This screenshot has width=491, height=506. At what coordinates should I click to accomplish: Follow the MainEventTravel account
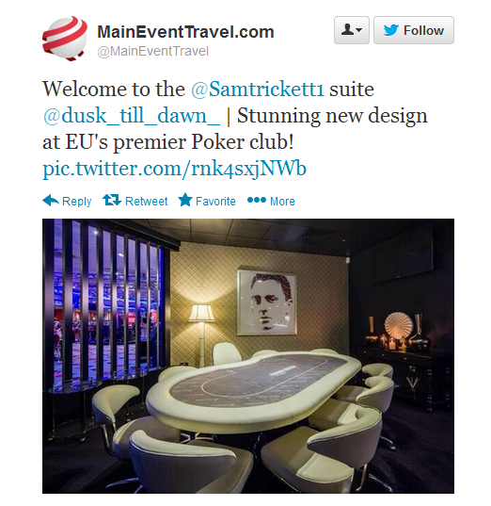click(414, 30)
